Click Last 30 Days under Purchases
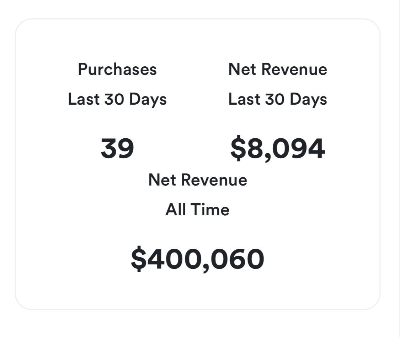Image resolution: width=400 pixels, height=337 pixels. [x=117, y=99]
